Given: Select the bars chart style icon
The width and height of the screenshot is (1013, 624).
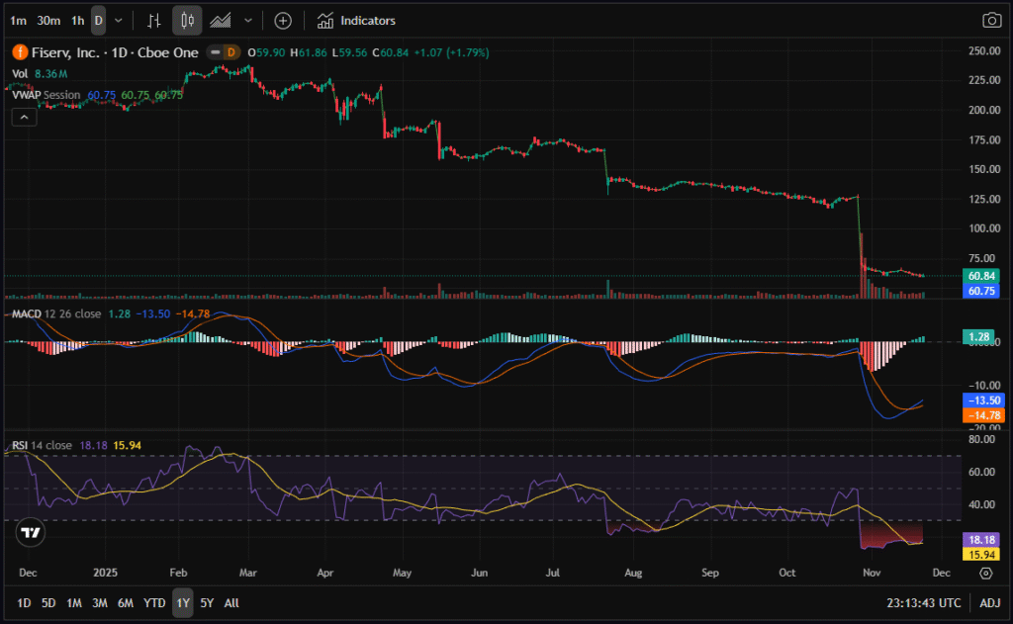Looking at the screenshot, I should point(153,20).
